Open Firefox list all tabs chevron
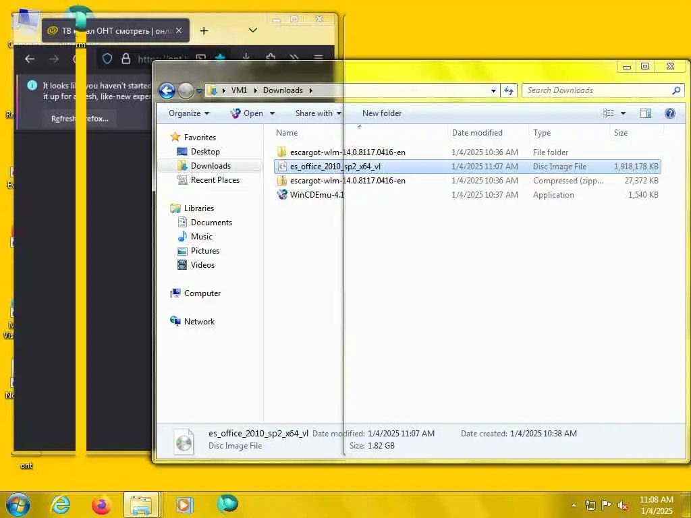This screenshot has width=691, height=518. pos(252,30)
